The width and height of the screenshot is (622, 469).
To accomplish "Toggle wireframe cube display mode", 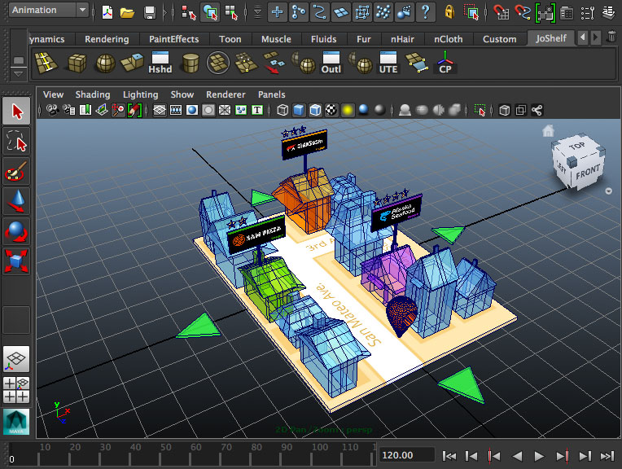I will pyautogui.click(x=283, y=110).
